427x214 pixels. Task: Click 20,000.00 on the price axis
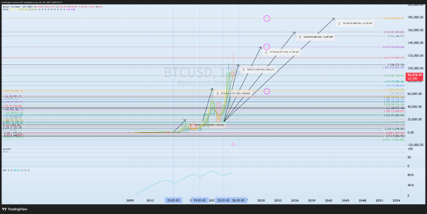pos(416,119)
